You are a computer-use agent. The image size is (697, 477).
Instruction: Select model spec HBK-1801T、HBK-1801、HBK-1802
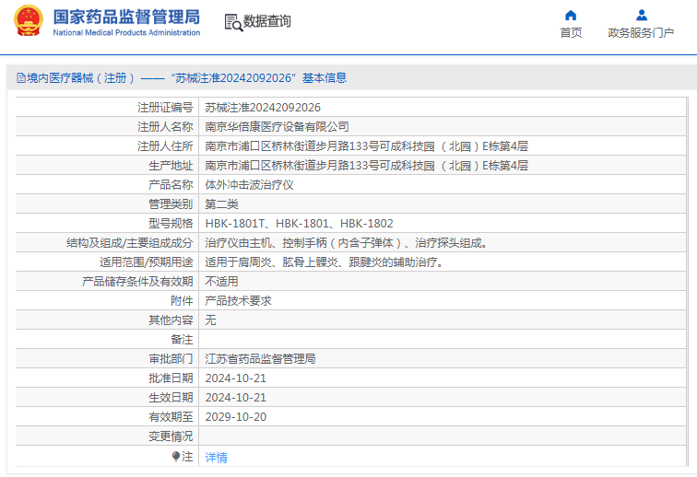point(299,224)
